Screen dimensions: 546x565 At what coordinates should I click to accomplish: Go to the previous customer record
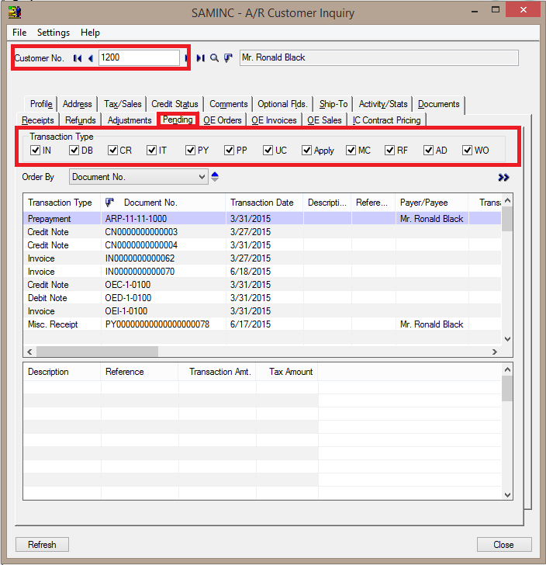point(90,58)
